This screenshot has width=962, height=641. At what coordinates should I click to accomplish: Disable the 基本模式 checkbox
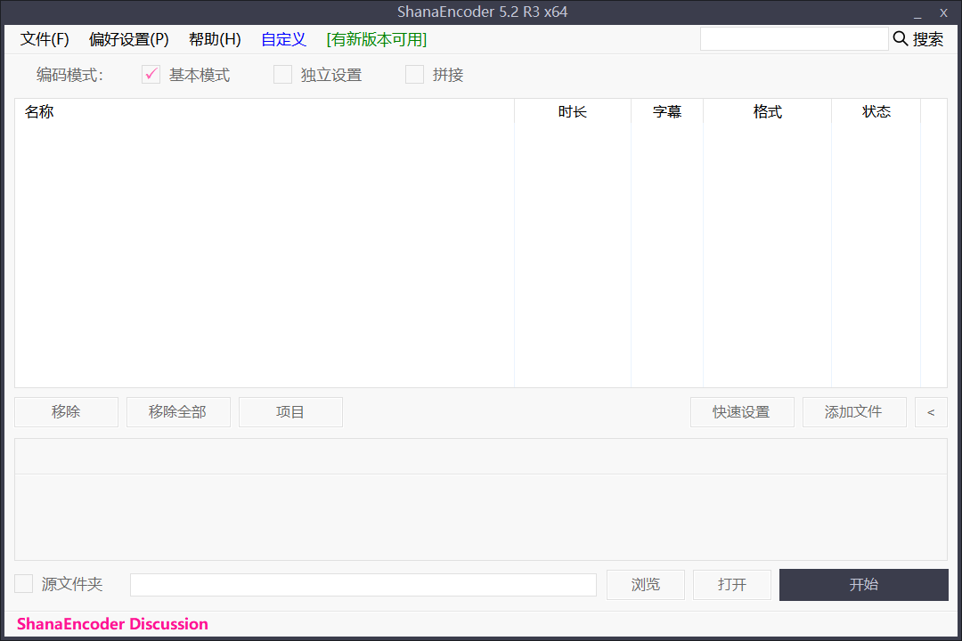pos(151,75)
